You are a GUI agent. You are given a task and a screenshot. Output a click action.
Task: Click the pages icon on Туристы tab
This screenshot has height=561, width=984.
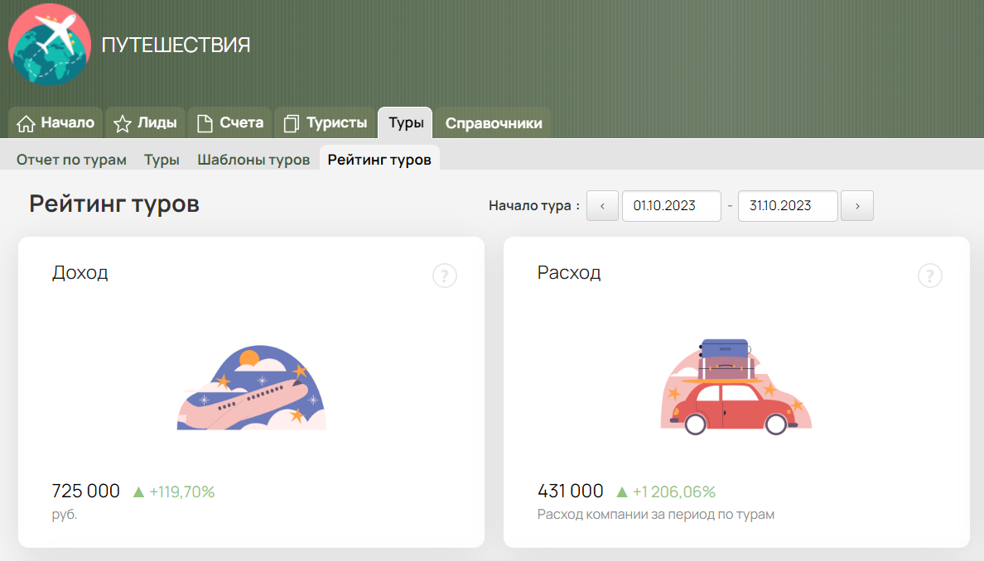pos(291,124)
